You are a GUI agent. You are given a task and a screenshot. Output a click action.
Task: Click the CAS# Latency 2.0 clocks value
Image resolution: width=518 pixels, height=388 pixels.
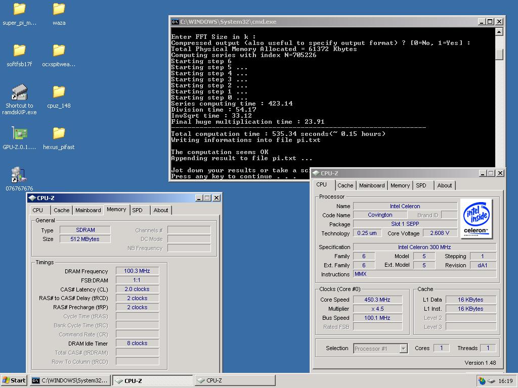[x=137, y=289]
